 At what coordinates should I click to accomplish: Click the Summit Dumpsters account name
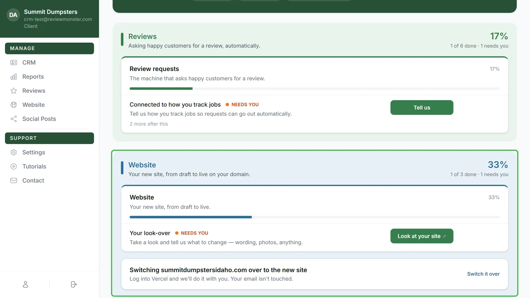pos(51,12)
